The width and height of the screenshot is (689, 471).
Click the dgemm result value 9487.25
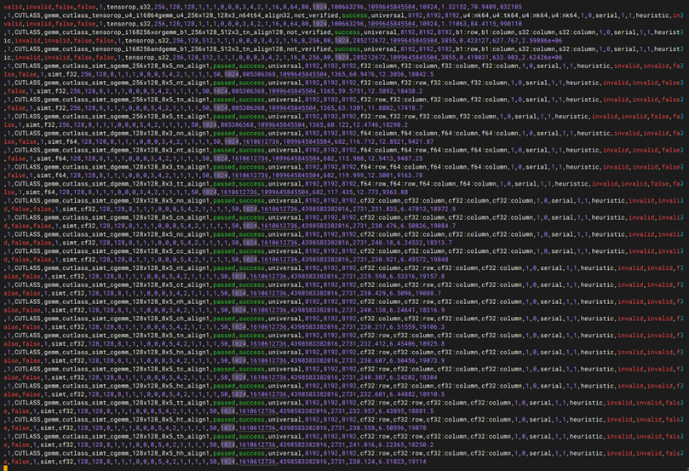coord(410,158)
